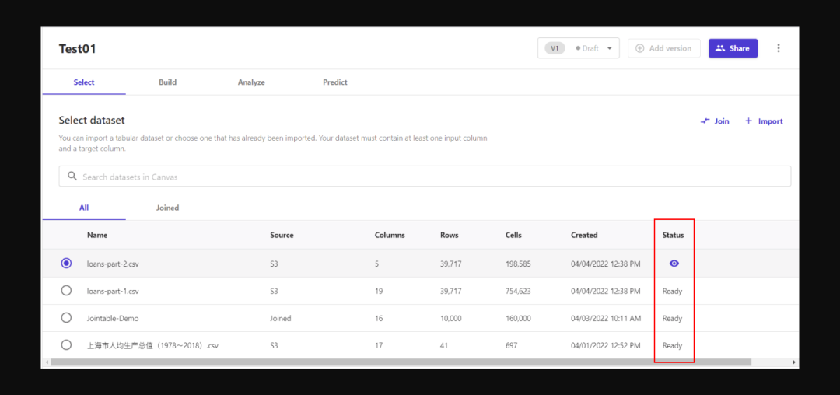
Task: Click the V1 version badge
Action: 555,48
